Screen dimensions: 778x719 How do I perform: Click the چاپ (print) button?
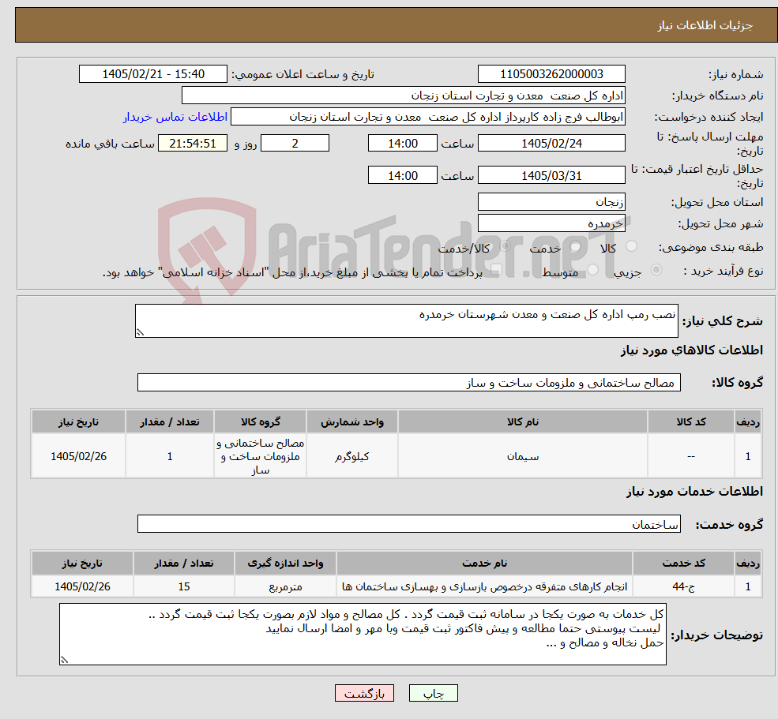pos(433,693)
